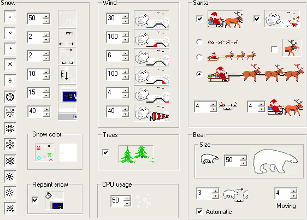Click the last snowflake shape at bottom
This screenshot has height=220, width=307.
[x=10, y=209]
